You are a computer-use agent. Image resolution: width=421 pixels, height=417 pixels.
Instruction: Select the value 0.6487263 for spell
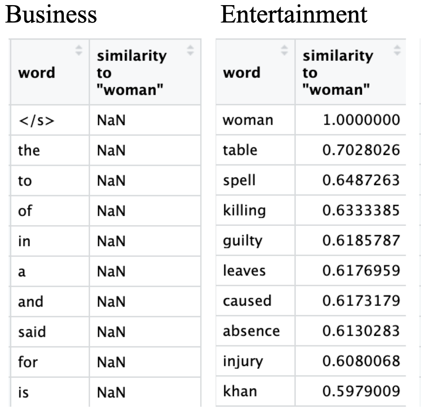click(361, 180)
